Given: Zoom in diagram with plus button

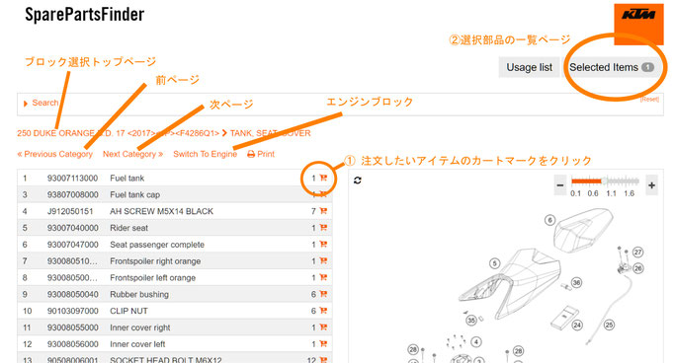Looking at the screenshot, I should (651, 185).
